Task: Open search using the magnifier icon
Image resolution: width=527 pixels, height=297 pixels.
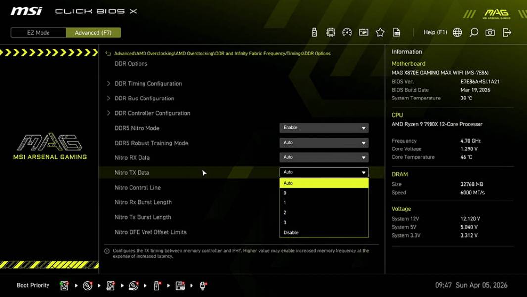Action: [473, 32]
